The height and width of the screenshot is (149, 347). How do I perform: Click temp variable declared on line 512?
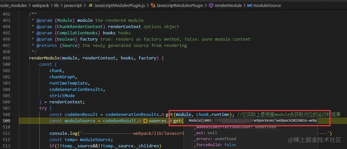coord(69,140)
